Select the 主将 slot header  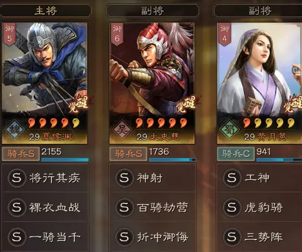tap(46, 11)
